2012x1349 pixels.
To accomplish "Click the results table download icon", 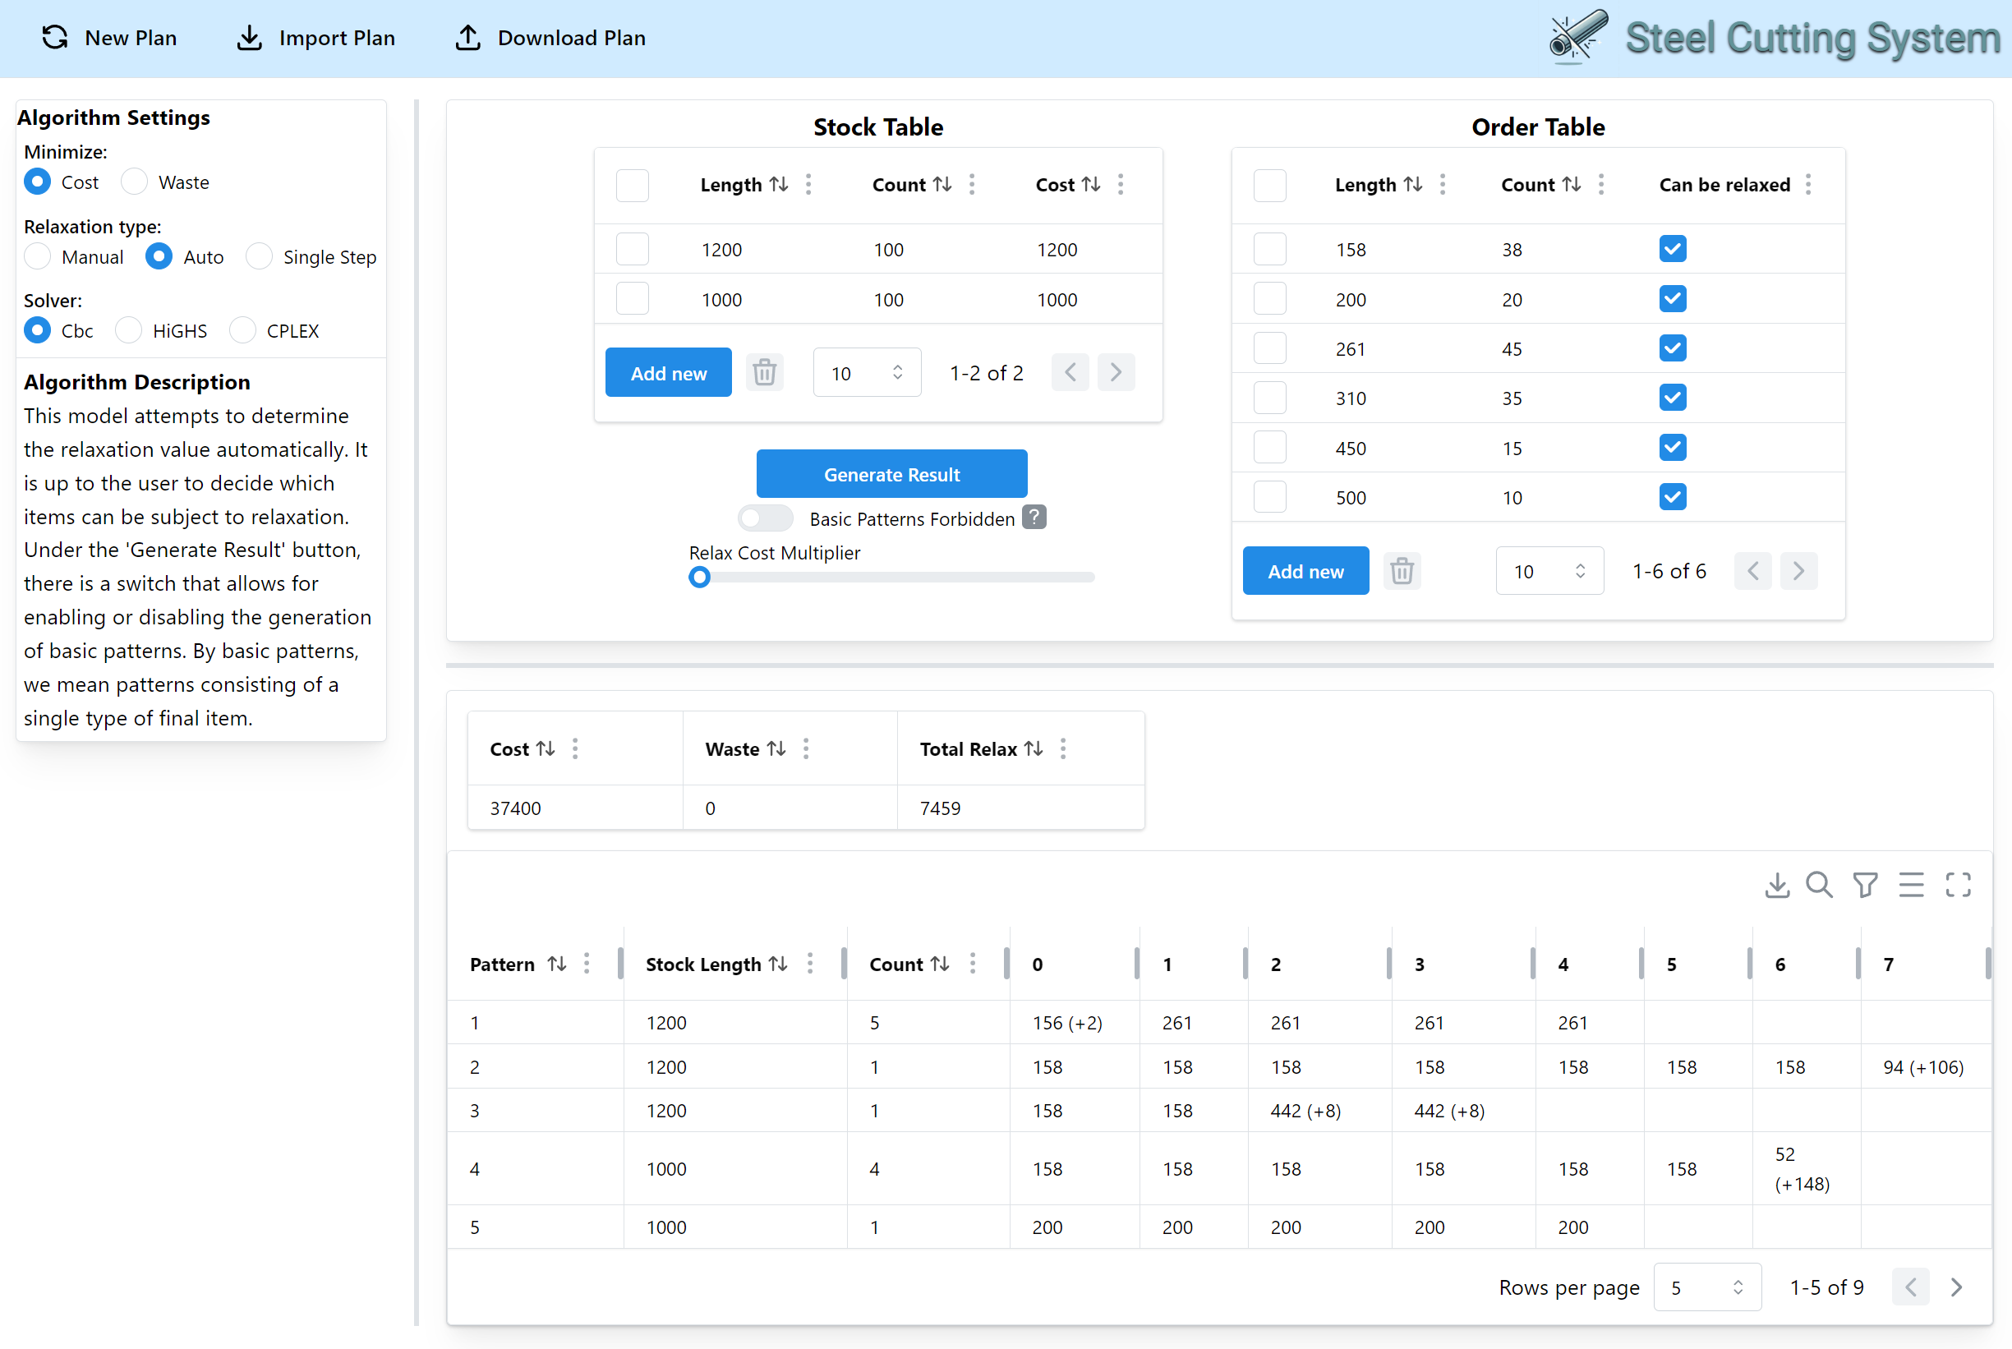I will click(1776, 885).
